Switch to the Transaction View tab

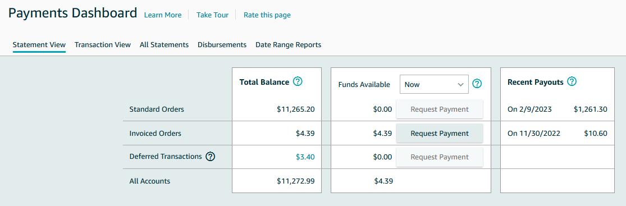pyautogui.click(x=103, y=45)
